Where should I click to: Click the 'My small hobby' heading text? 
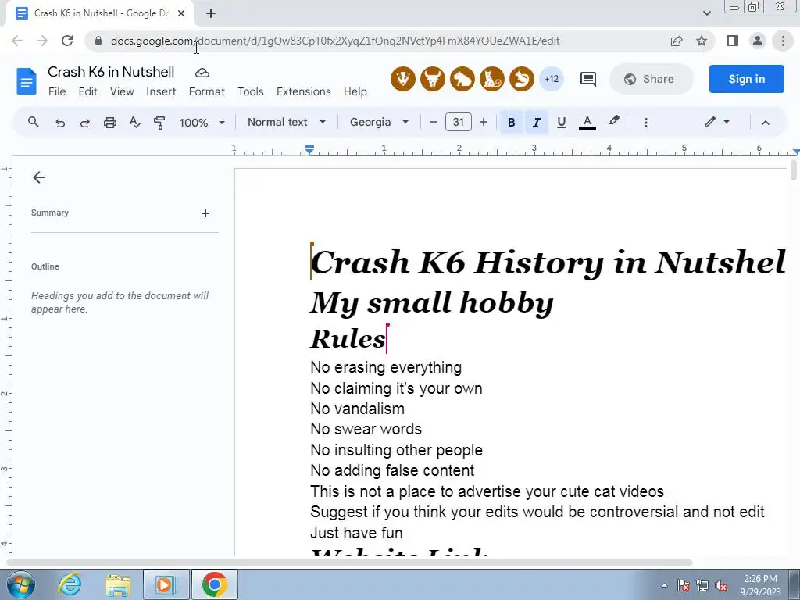431,302
